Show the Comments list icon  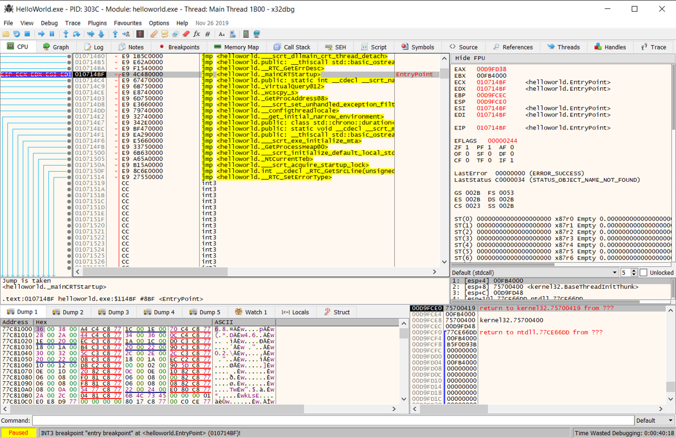pyautogui.click(x=164, y=34)
